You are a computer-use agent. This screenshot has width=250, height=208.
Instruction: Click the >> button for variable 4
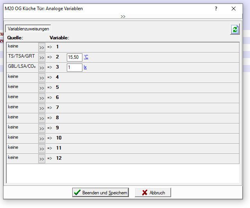click(42, 78)
